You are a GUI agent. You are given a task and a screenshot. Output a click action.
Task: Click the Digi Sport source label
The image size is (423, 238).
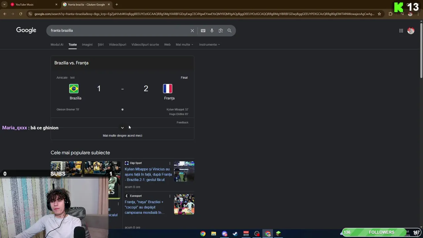click(x=136, y=163)
